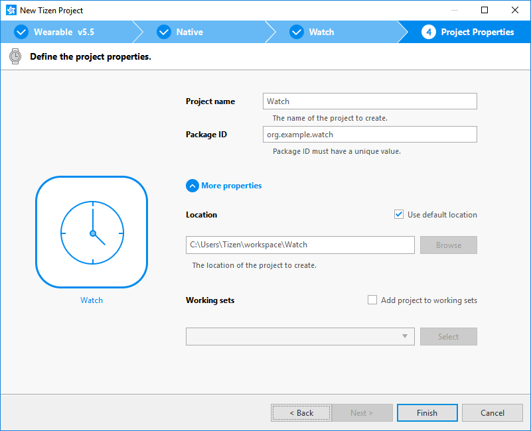The height and width of the screenshot is (431, 531).
Task: Click the Tizen logo in title bar
Action: [10, 11]
